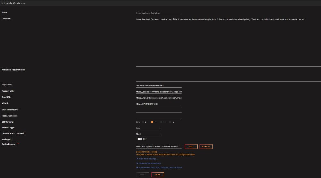
Task: Click the Extra Parameters label
Action: (10, 110)
